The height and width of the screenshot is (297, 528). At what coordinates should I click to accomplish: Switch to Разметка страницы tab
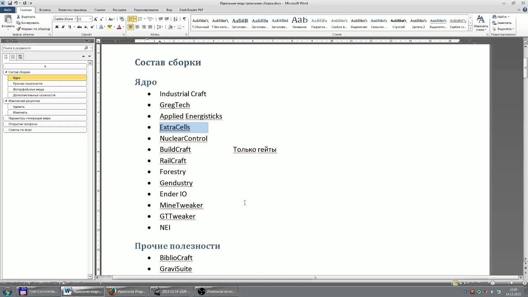coord(72,10)
